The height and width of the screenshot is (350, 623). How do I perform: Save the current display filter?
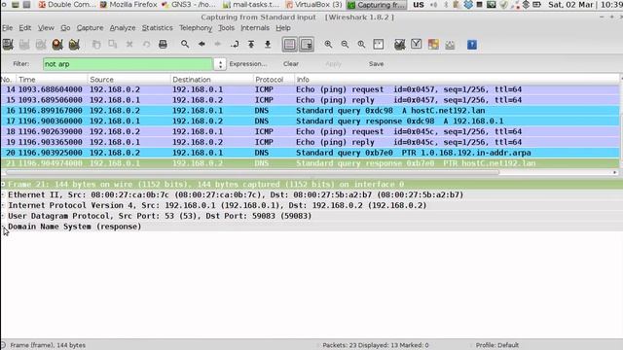(x=376, y=64)
